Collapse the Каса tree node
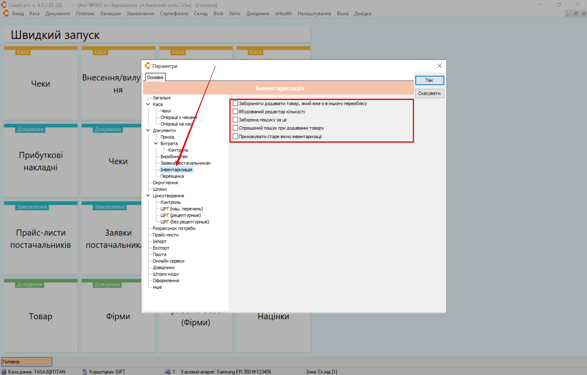Screen dimensions: 587x375 [148, 104]
